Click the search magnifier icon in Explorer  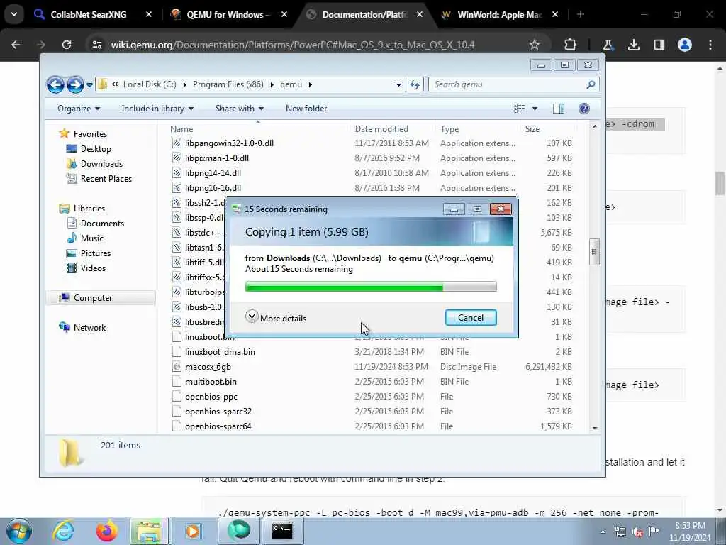click(591, 84)
